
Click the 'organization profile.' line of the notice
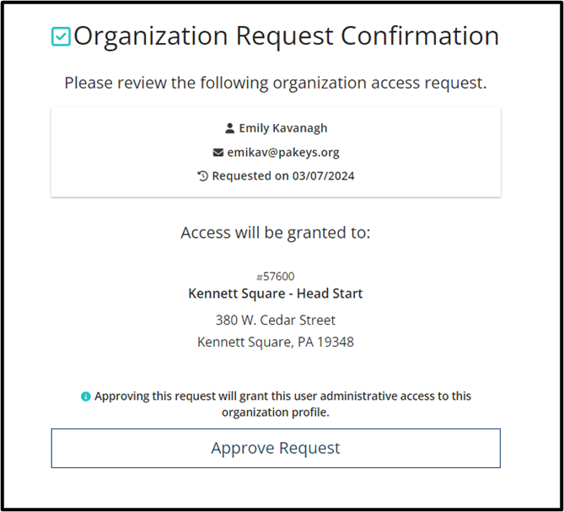(x=275, y=412)
